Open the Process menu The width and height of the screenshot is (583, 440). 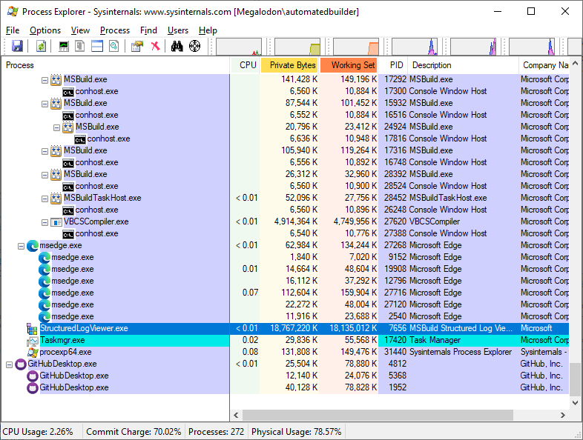[115, 30]
